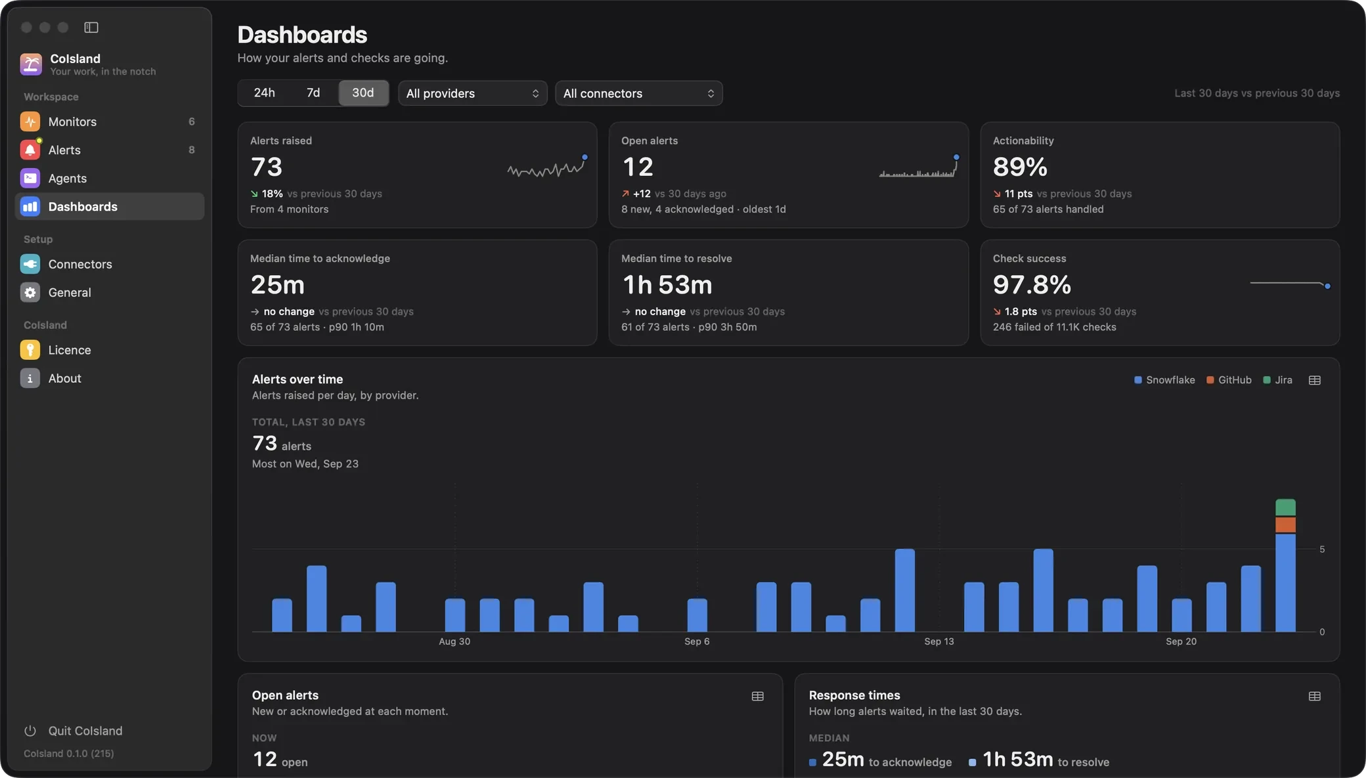Click '61 of 73 alerts · p90 3h 50m'
The width and height of the screenshot is (1366, 778).
tap(689, 327)
